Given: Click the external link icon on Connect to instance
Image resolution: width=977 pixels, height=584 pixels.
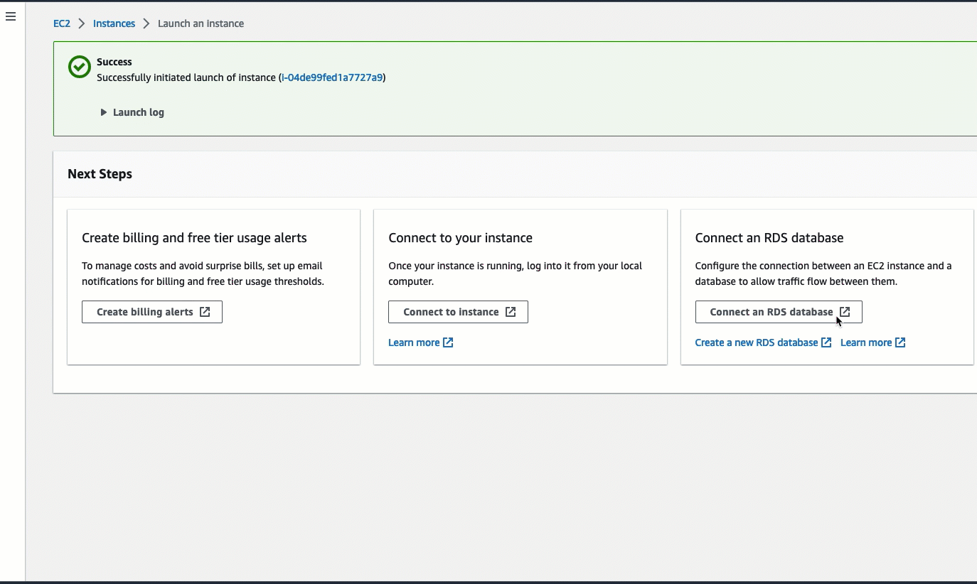Looking at the screenshot, I should pyautogui.click(x=511, y=311).
